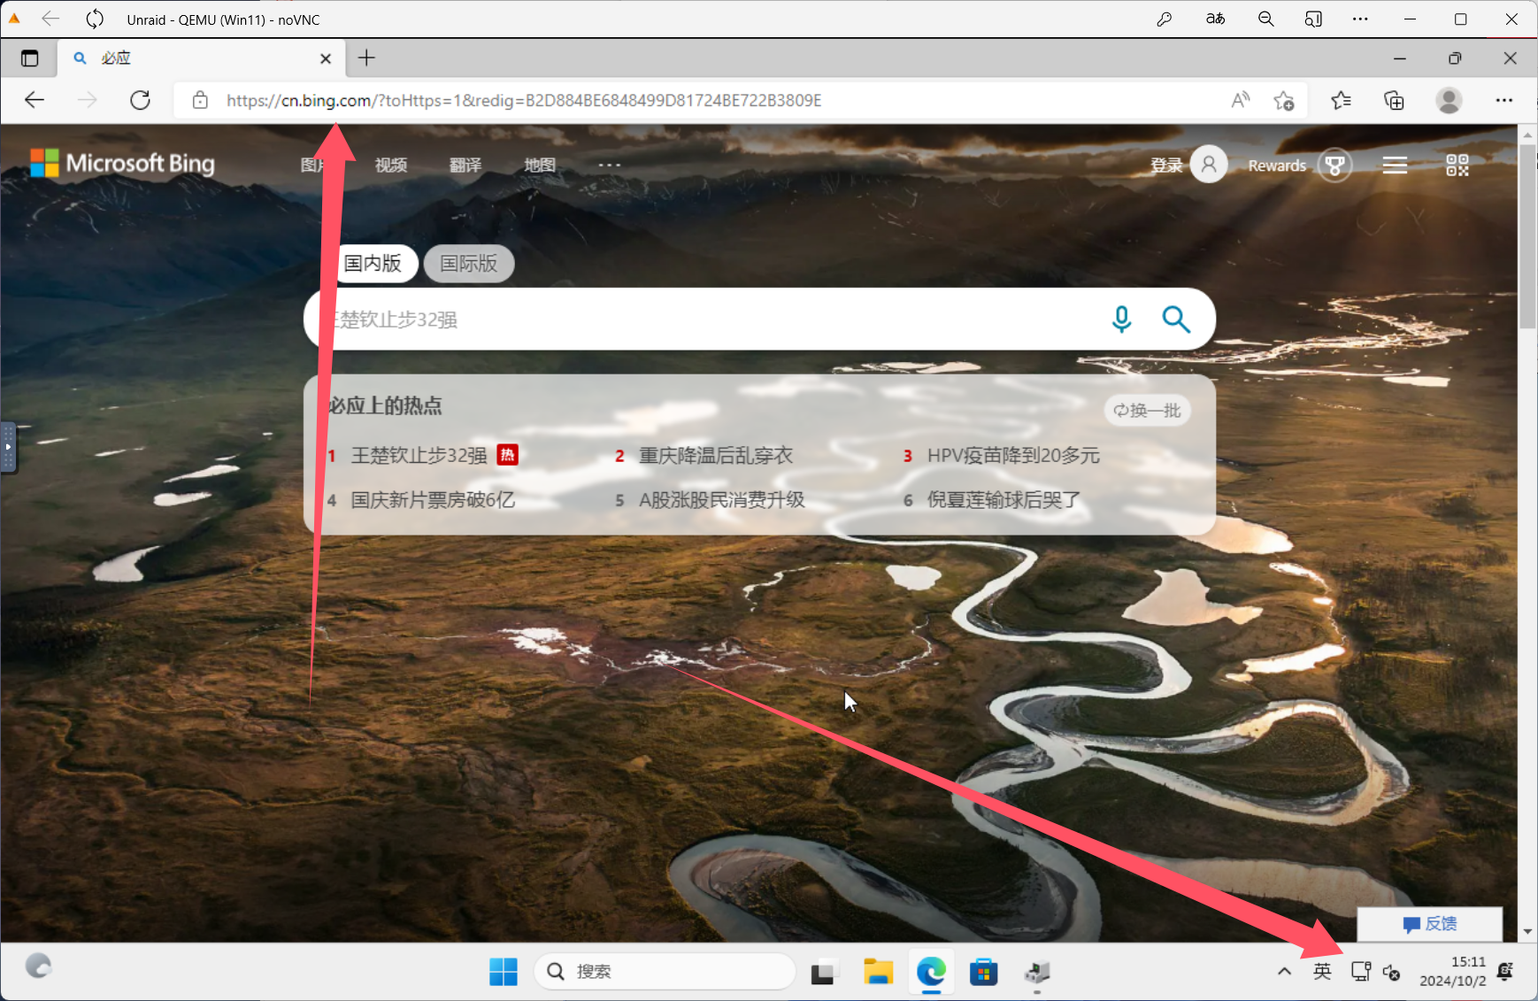Refresh the page in Edge
Image resolution: width=1538 pixels, height=1001 pixels.
[140, 100]
